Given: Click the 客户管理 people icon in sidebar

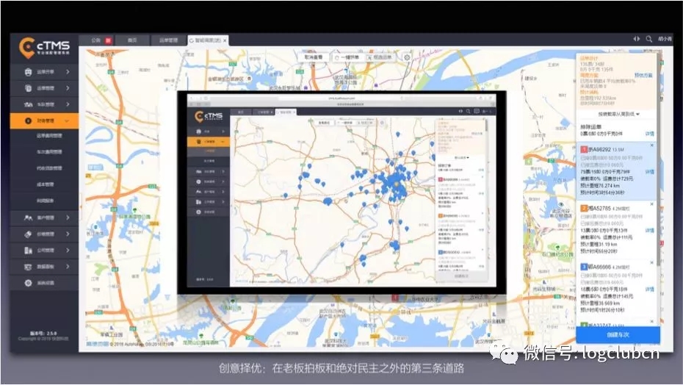Looking at the screenshot, I should [x=28, y=217].
